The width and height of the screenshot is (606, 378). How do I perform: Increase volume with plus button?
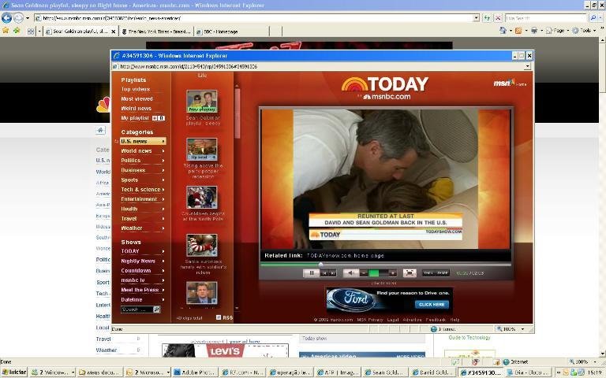(393, 273)
